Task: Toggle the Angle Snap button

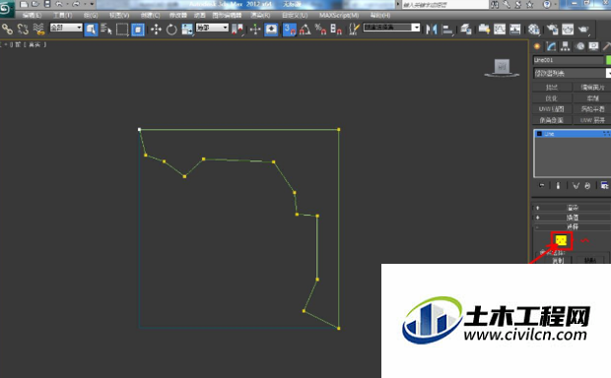Action: 305,30
